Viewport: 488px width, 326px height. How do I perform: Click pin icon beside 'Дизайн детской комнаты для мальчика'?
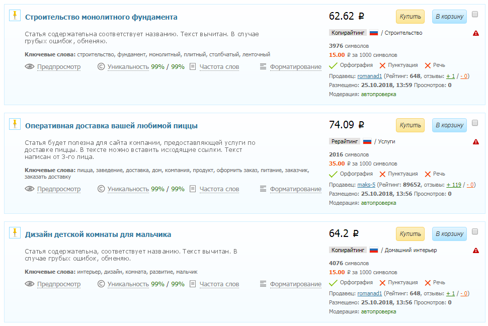[15, 232]
